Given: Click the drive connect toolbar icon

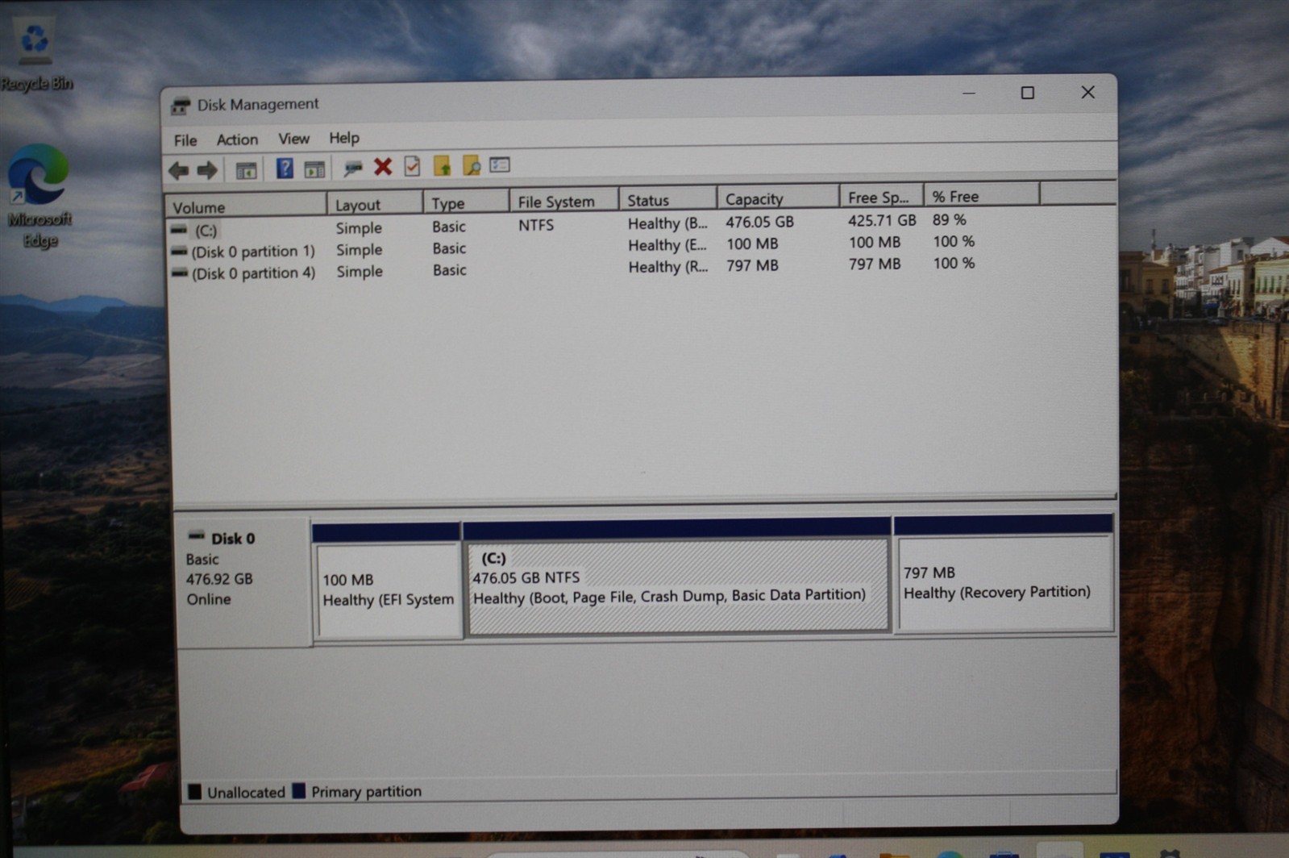Looking at the screenshot, I should (352, 168).
